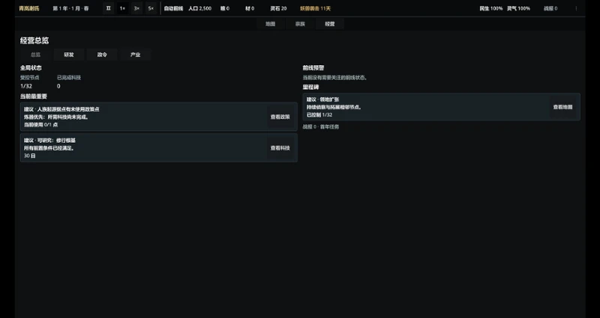This screenshot has width=600, height=318.
Task: Open the 政令 decrees sub-tab
Action: pos(102,55)
